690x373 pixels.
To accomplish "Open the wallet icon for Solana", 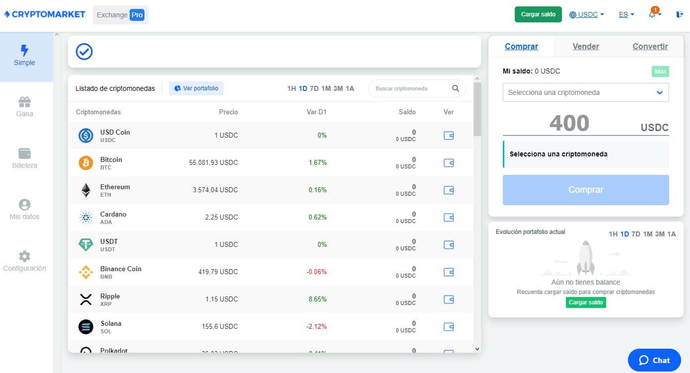I will coord(449,326).
